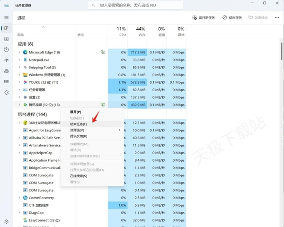284x227 pixels.
Task: Open the Performance page in the sidebar
Action: pyautogui.click(x=6, y=39)
